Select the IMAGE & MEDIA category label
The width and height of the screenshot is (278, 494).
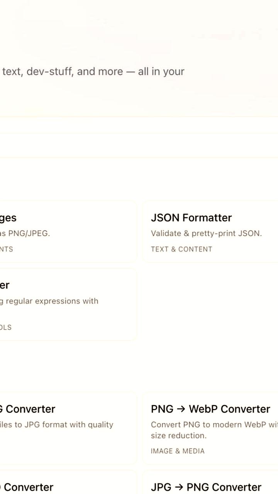coord(178,451)
